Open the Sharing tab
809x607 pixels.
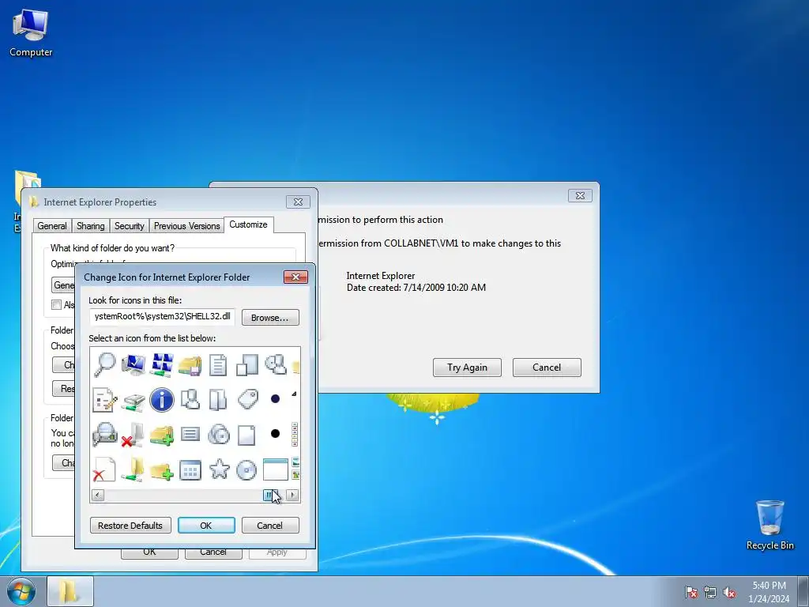pyautogui.click(x=90, y=226)
